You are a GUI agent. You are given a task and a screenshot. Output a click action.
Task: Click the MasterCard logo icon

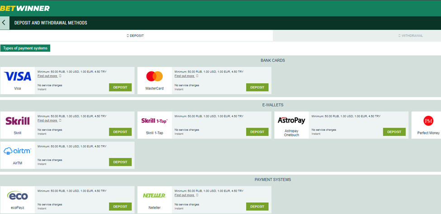point(154,76)
